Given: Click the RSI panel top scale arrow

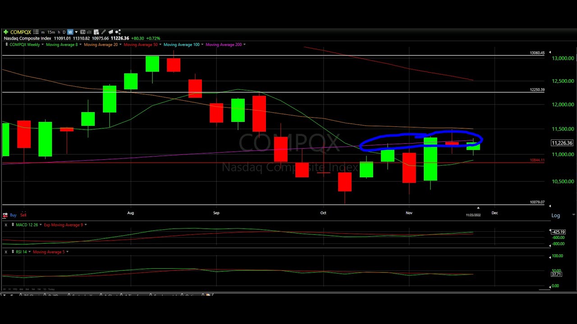Looking at the screenshot, I should (x=550, y=256).
